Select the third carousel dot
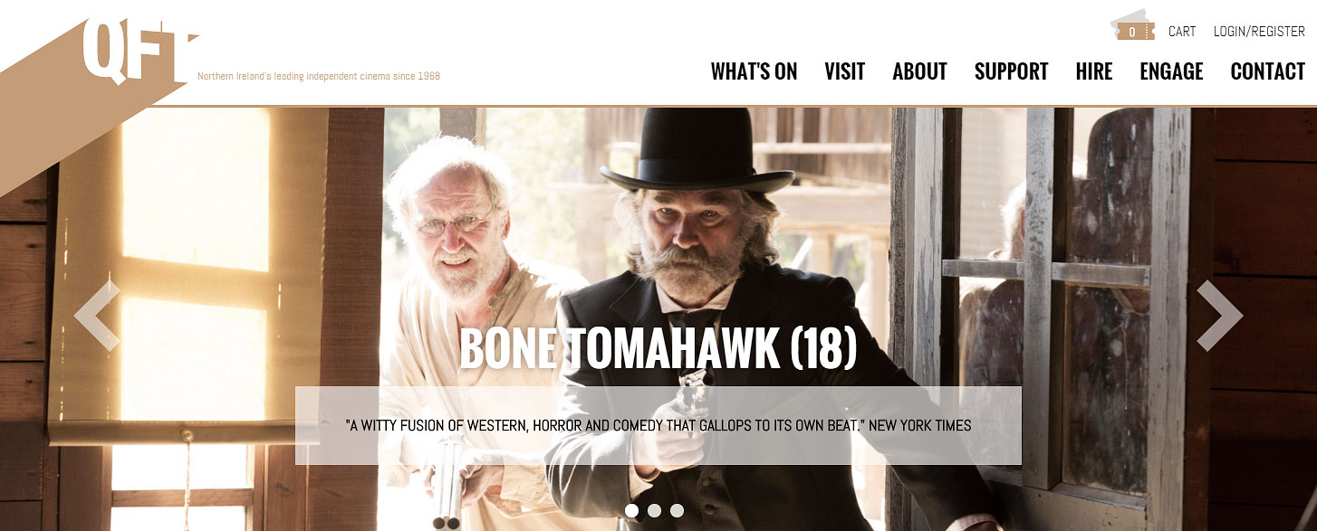The image size is (1317, 531). pyautogui.click(x=677, y=511)
